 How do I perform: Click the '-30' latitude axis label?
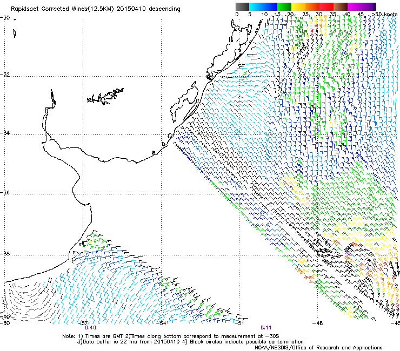[x=5, y=18]
